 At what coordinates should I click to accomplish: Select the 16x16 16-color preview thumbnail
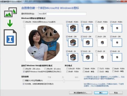[x=117, y=57]
